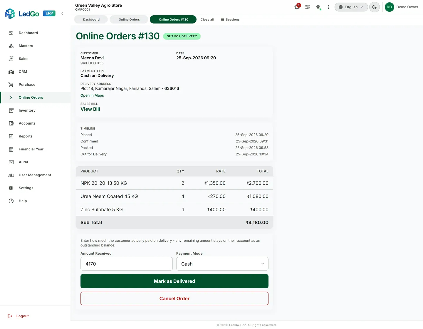Open the English language dropdown
423x329 pixels.
[x=351, y=7]
